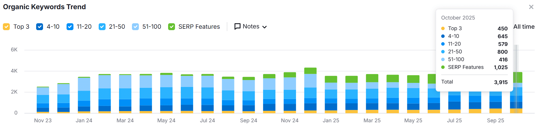This screenshot has height=126, width=537.
Task: Close the Organic Keywords Trend panel
Action: pos(531,7)
